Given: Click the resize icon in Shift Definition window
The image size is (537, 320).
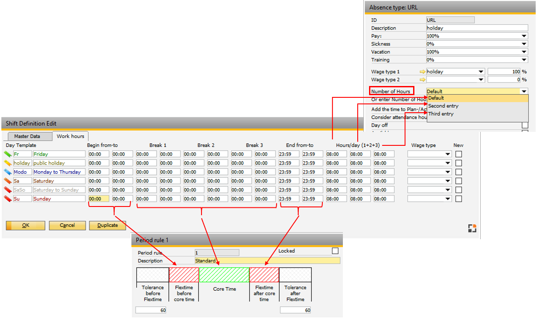Looking at the screenshot, I should [x=472, y=228].
